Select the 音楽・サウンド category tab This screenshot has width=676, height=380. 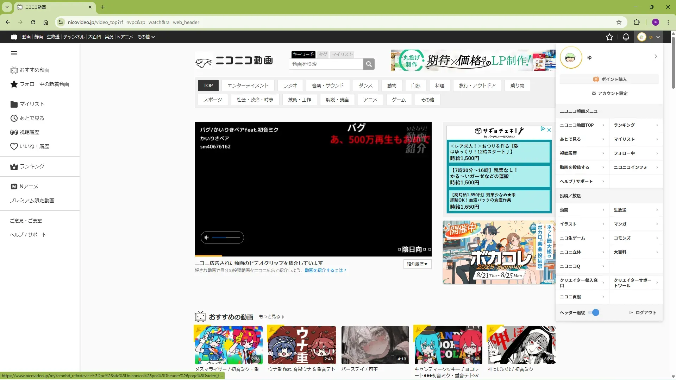(327, 85)
